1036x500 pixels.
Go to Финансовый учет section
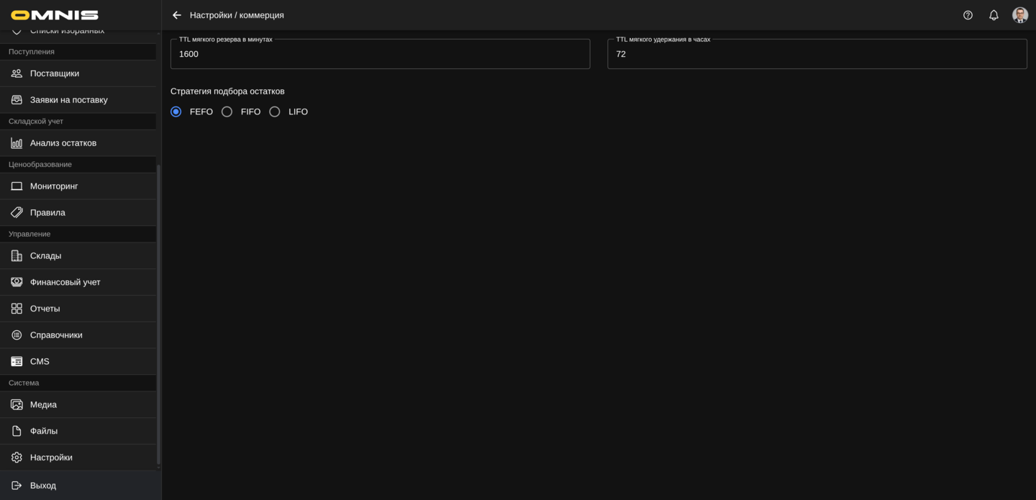(x=65, y=282)
